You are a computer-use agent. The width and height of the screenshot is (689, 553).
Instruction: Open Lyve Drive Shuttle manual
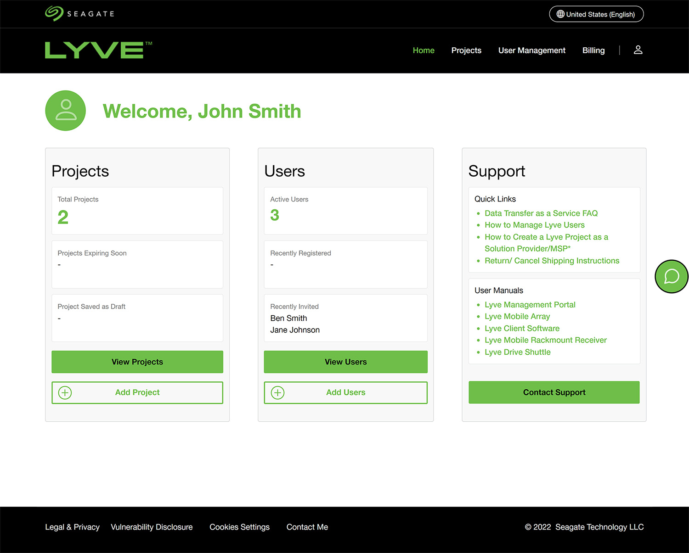pos(517,352)
